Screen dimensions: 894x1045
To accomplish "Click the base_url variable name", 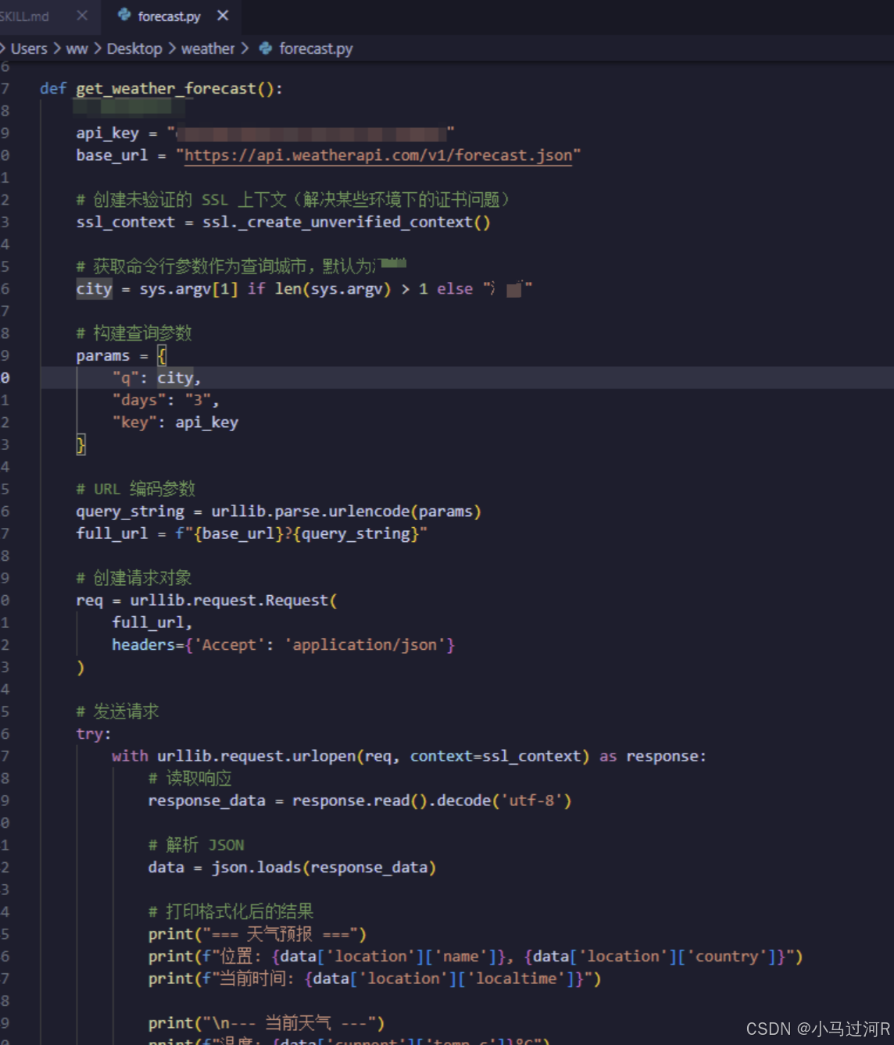I will point(112,155).
